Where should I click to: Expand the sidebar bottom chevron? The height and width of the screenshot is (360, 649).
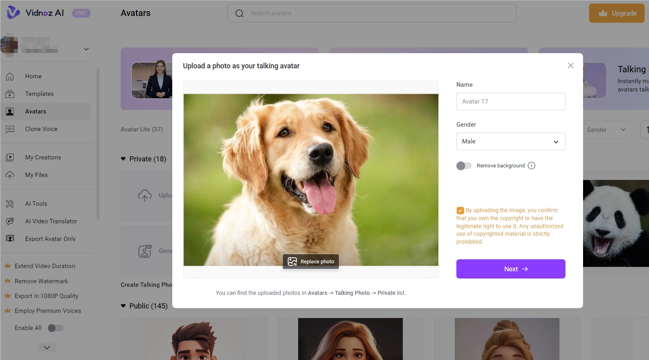click(47, 348)
